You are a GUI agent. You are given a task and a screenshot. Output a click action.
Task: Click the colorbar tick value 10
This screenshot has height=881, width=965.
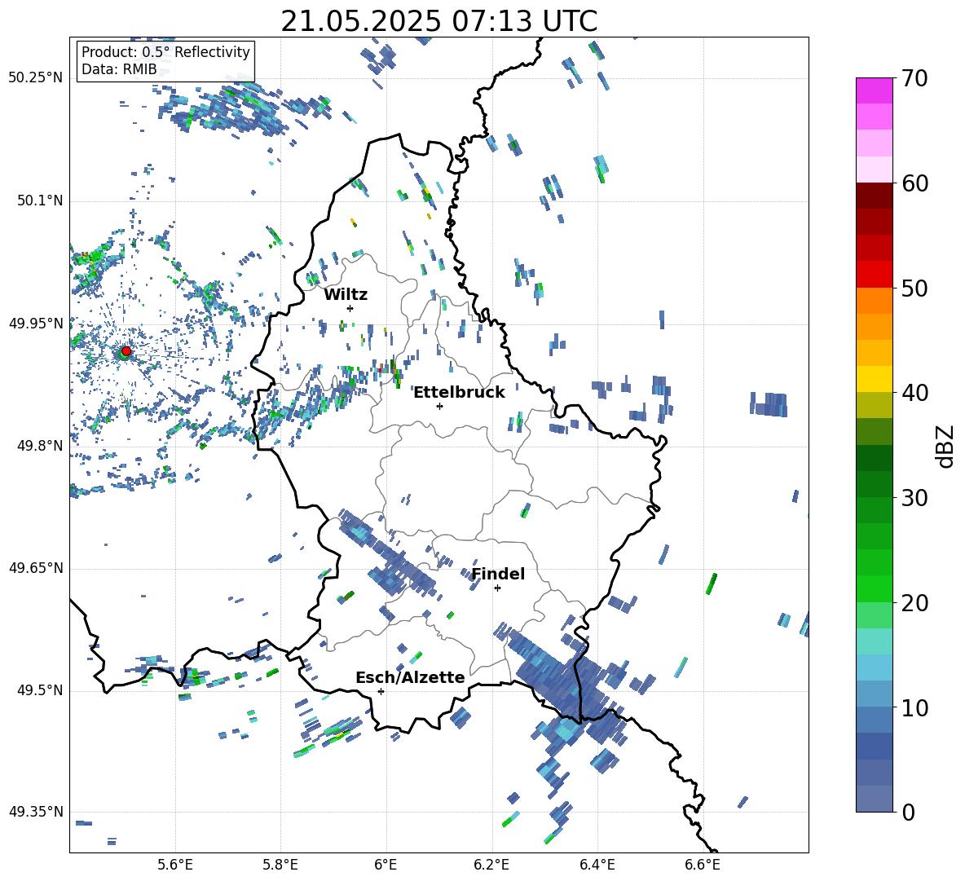coord(914,707)
